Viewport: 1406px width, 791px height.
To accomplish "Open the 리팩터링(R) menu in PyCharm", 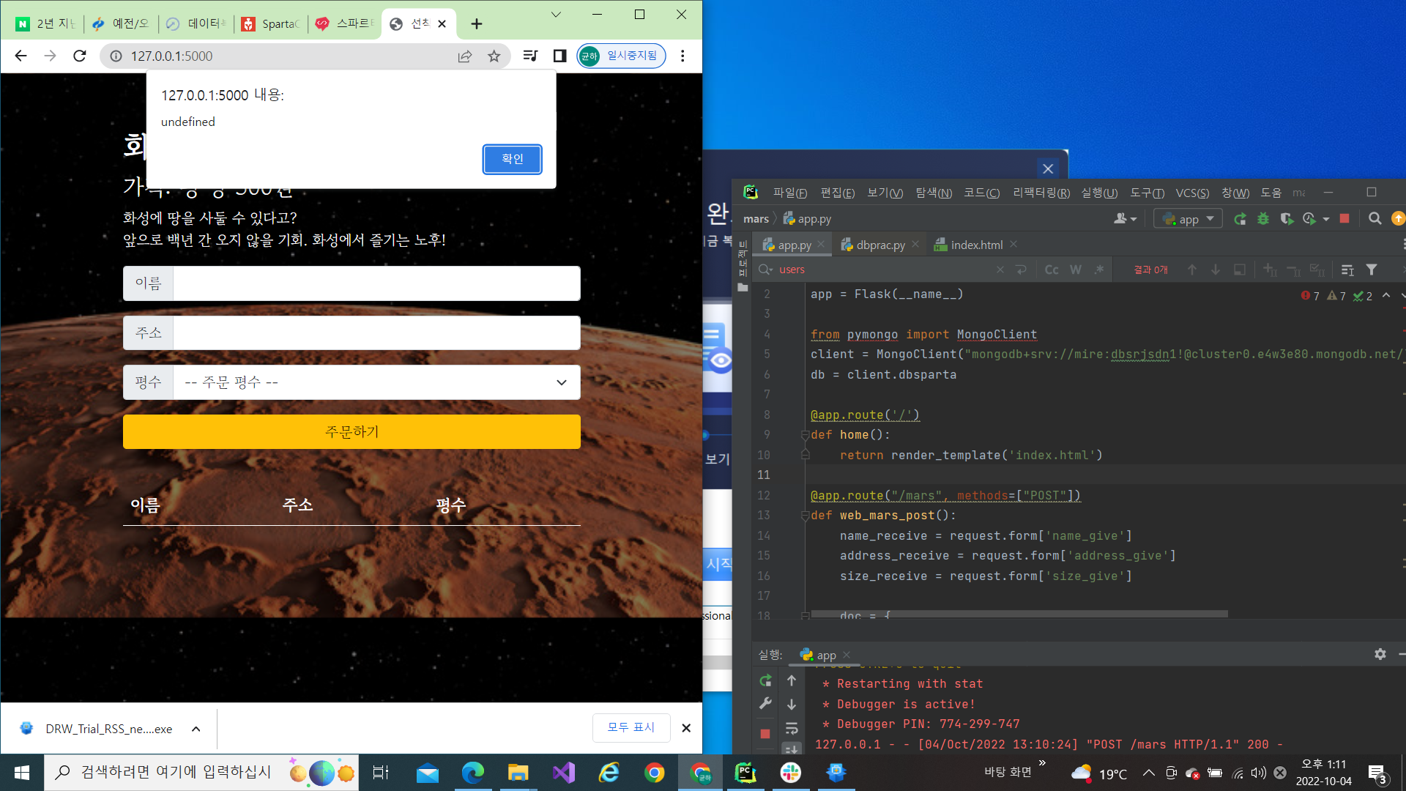I will pyautogui.click(x=1041, y=193).
